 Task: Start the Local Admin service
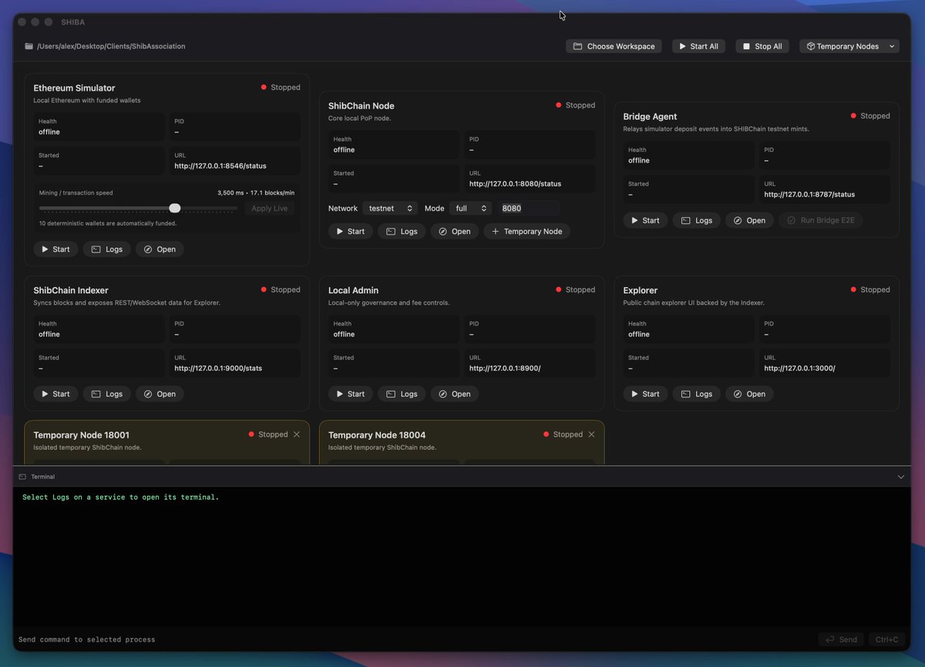click(351, 394)
